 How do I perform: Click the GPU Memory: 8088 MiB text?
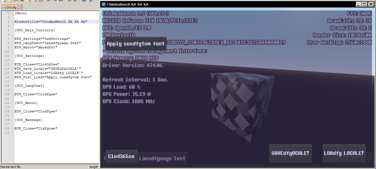(x=131, y=58)
